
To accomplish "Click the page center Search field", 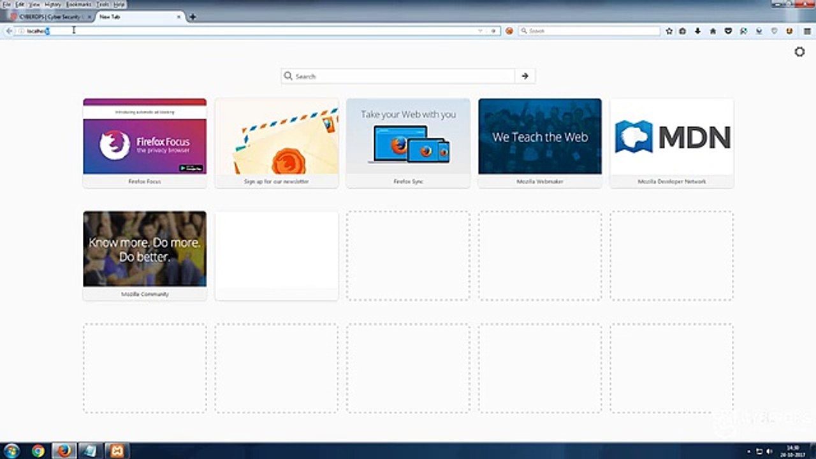I will (398, 76).
